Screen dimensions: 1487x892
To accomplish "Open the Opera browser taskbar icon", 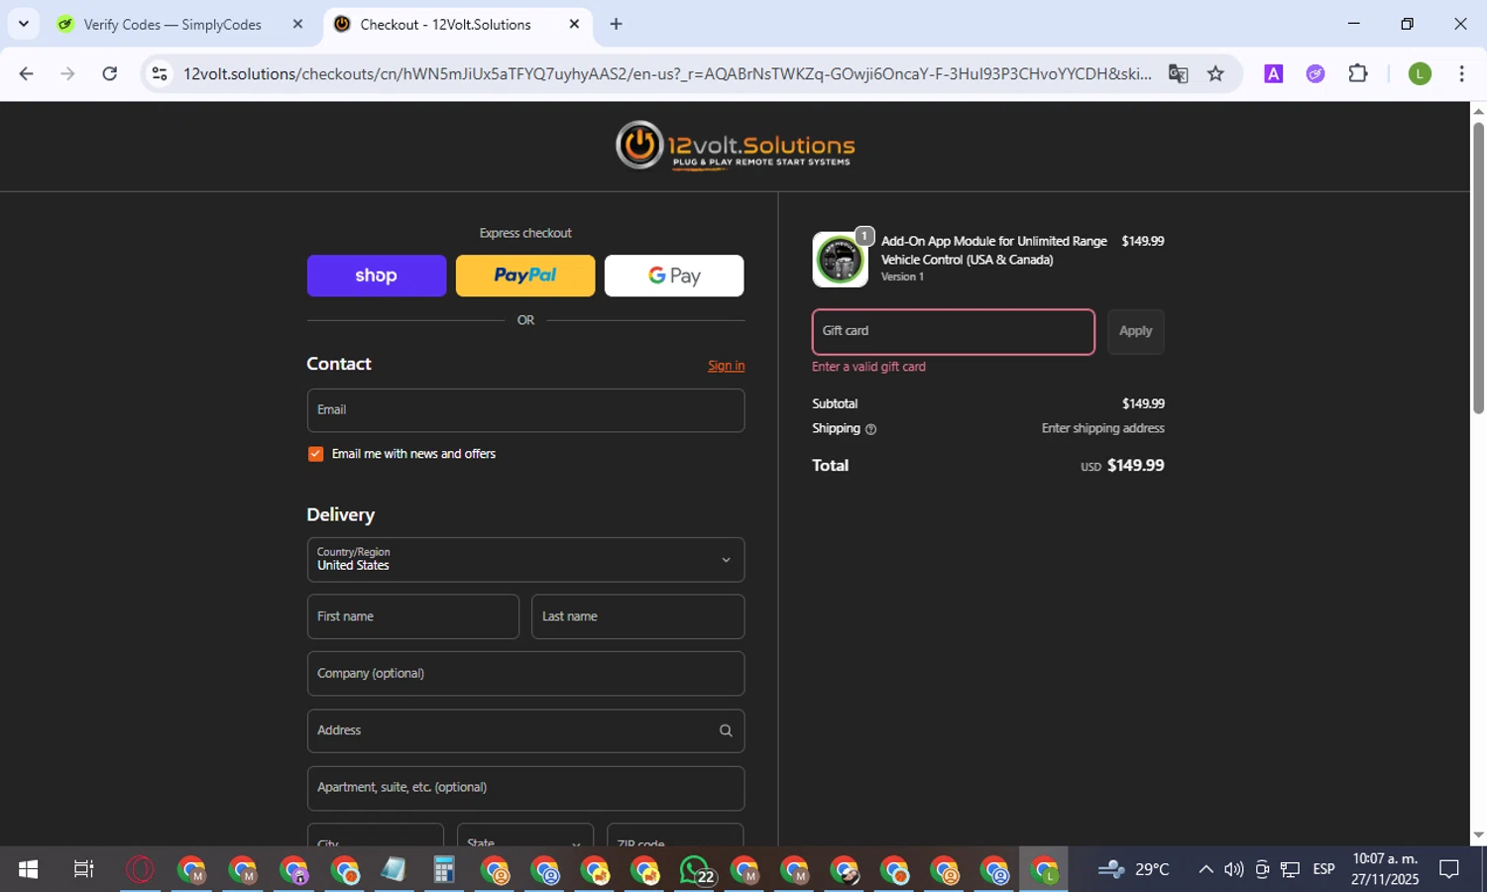I will [140, 870].
